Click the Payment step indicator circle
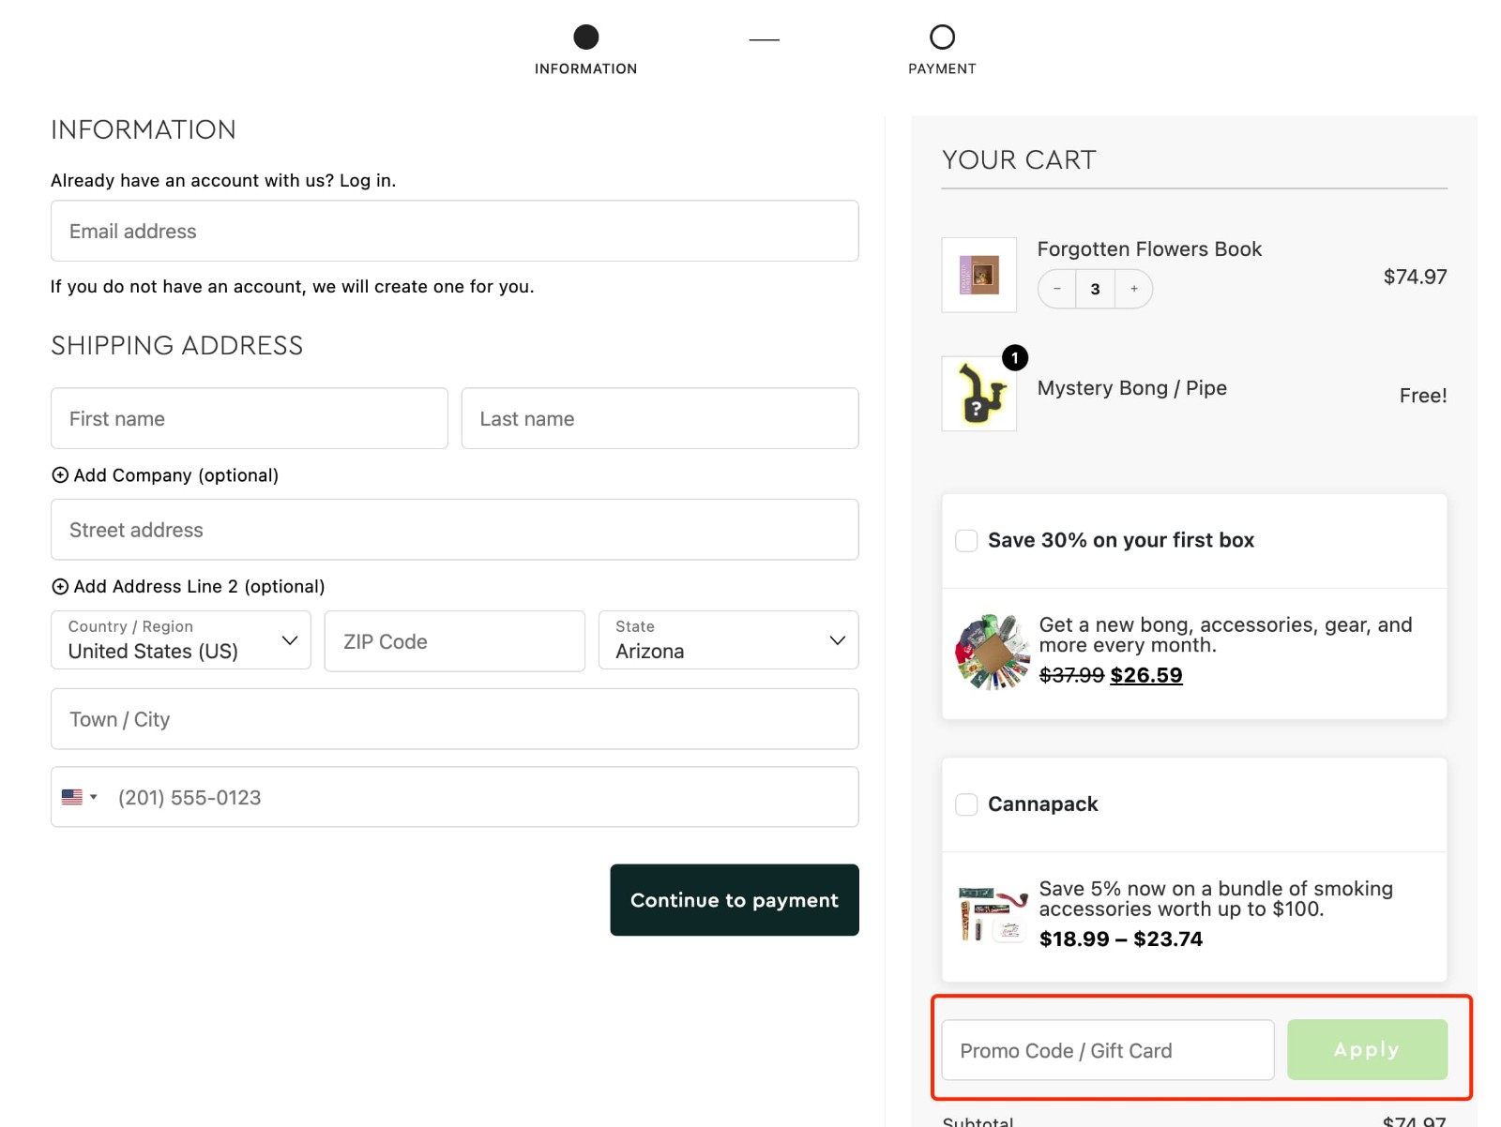1501x1127 pixels. click(942, 38)
